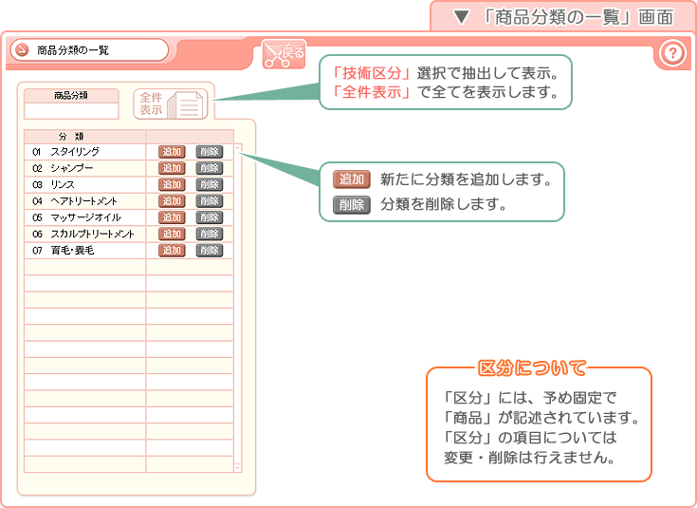Select the 06 スカルプトリートメント category name
Viewport: 697px width, 508px height.
92,234
